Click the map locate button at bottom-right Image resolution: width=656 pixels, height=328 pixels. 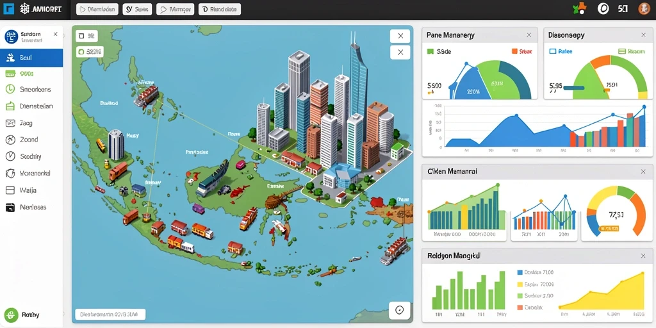[x=400, y=310]
